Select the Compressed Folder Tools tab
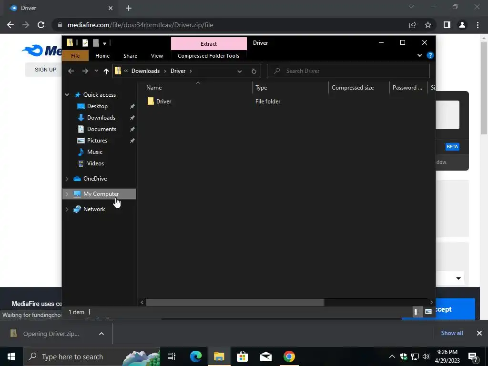 [x=209, y=56]
